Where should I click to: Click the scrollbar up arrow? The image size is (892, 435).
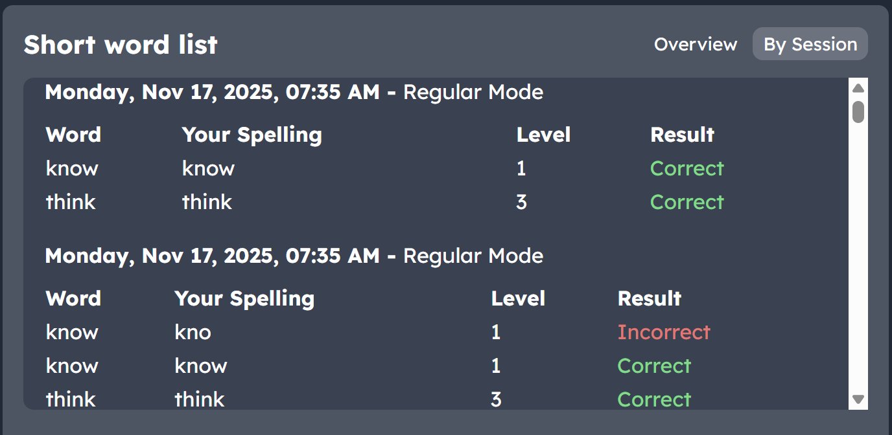(x=858, y=88)
